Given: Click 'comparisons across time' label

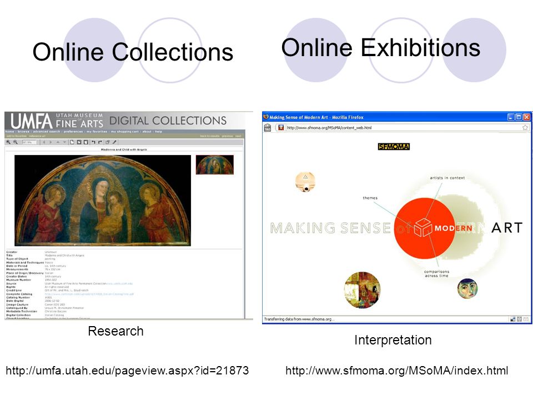Looking at the screenshot, I should coord(436,273).
